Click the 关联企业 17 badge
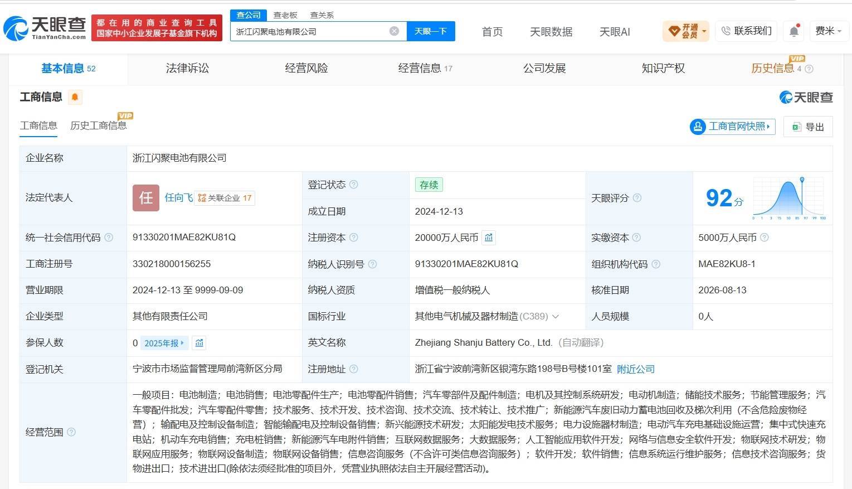Viewport: 852px width, 489px height. 225,198
